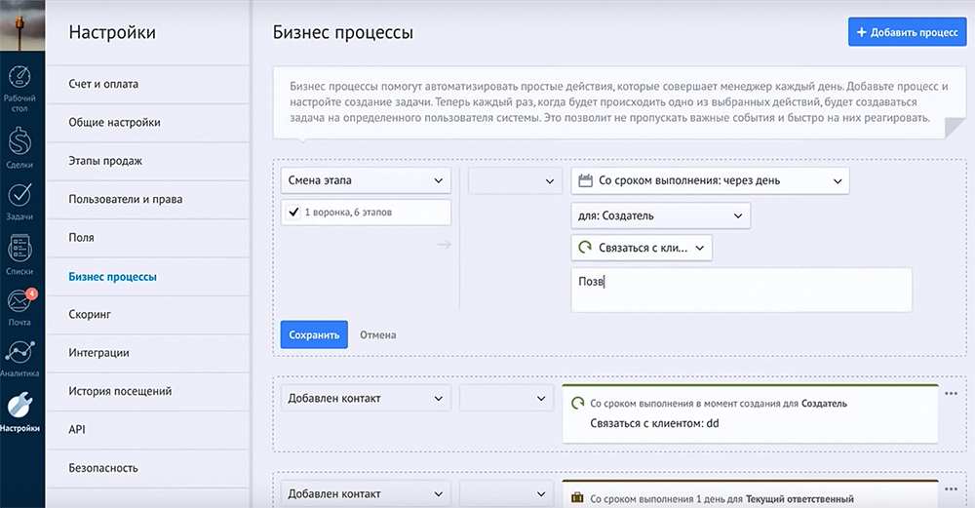Image resolution: width=975 pixels, height=508 pixels.
Task: Open three-dot menu of first Добавлен контакт process
Action: [x=951, y=393]
